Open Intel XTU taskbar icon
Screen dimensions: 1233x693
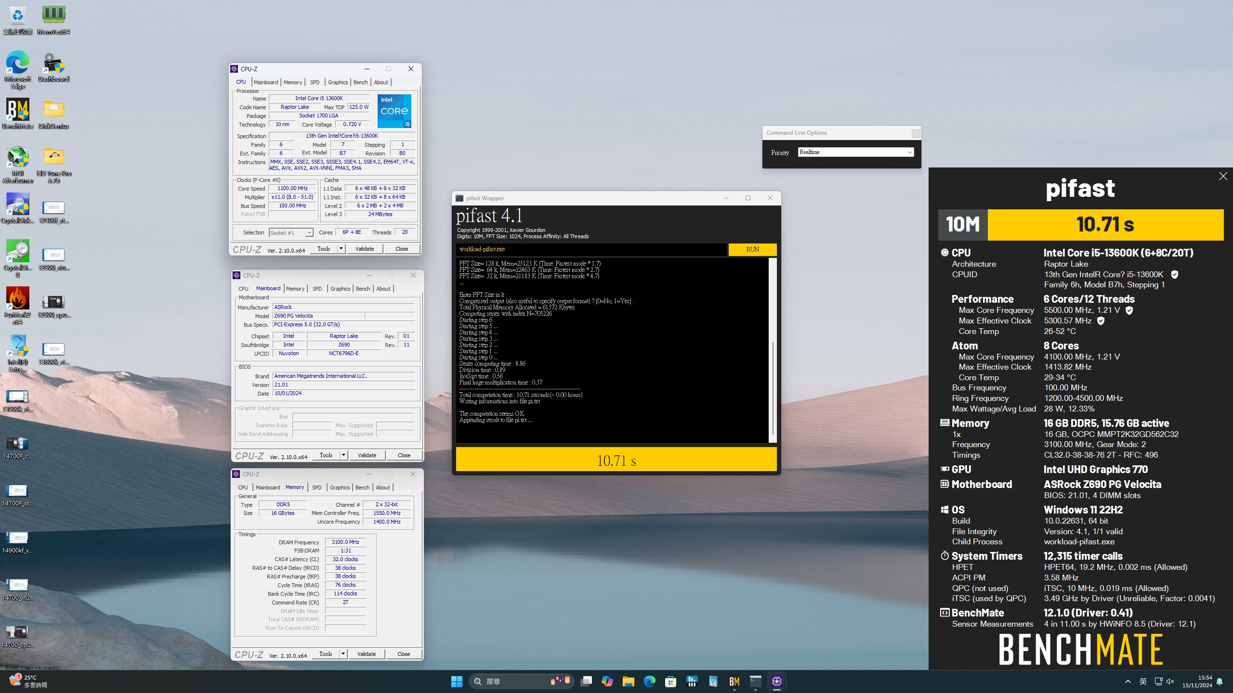[713, 681]
